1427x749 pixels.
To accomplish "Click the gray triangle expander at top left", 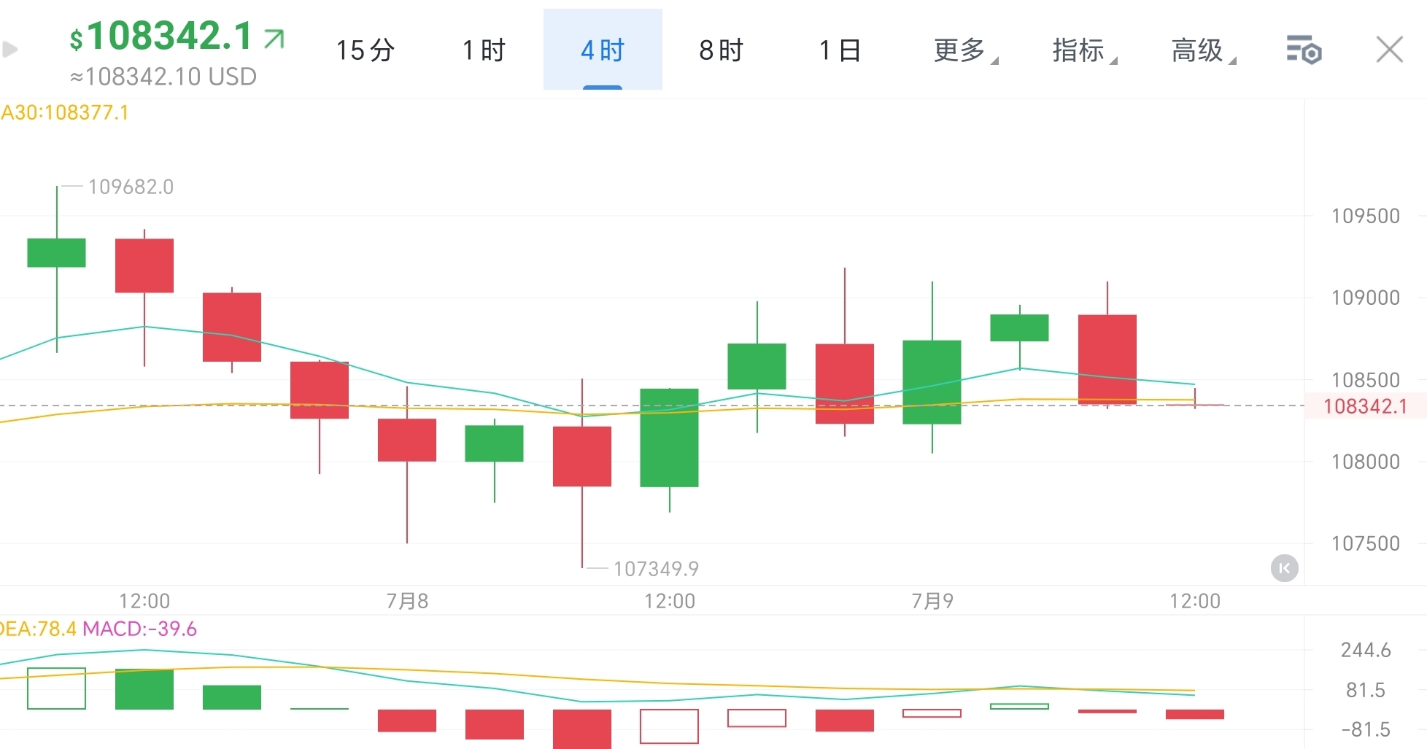I will 9,50.
